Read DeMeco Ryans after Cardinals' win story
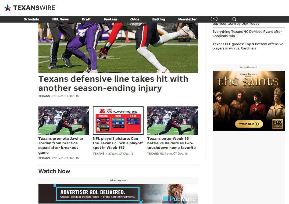 pyautogui.click(x=247, y=34)
